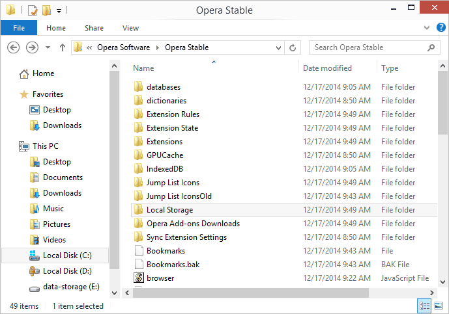Select the browser JavaScript file icon
This screenshot has height=314, width=449.
(x=139, y=278)
